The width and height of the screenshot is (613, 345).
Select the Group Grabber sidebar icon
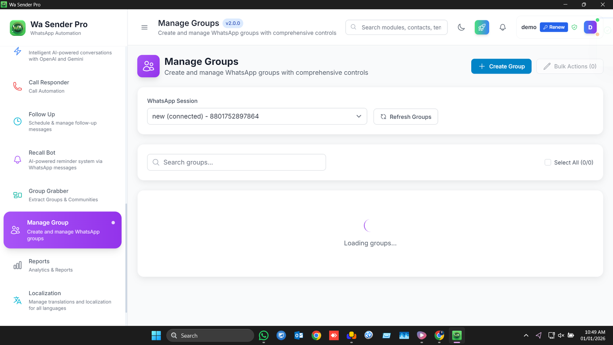(17, 195)
